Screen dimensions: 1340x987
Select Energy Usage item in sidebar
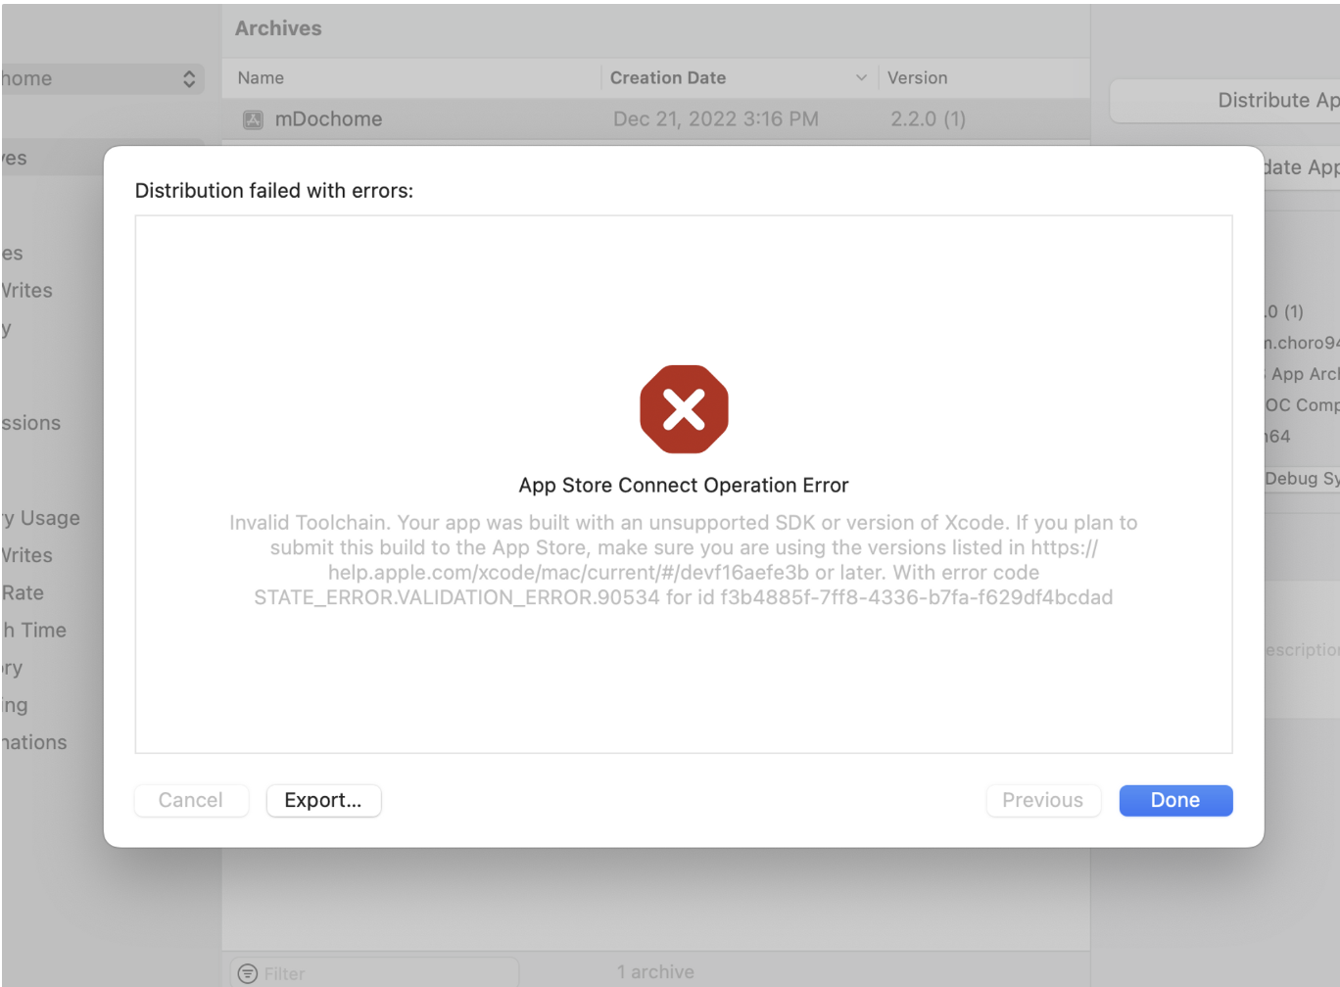coord(41,518)
